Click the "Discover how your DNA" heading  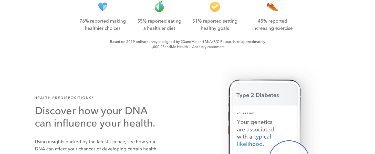point(91,111)
